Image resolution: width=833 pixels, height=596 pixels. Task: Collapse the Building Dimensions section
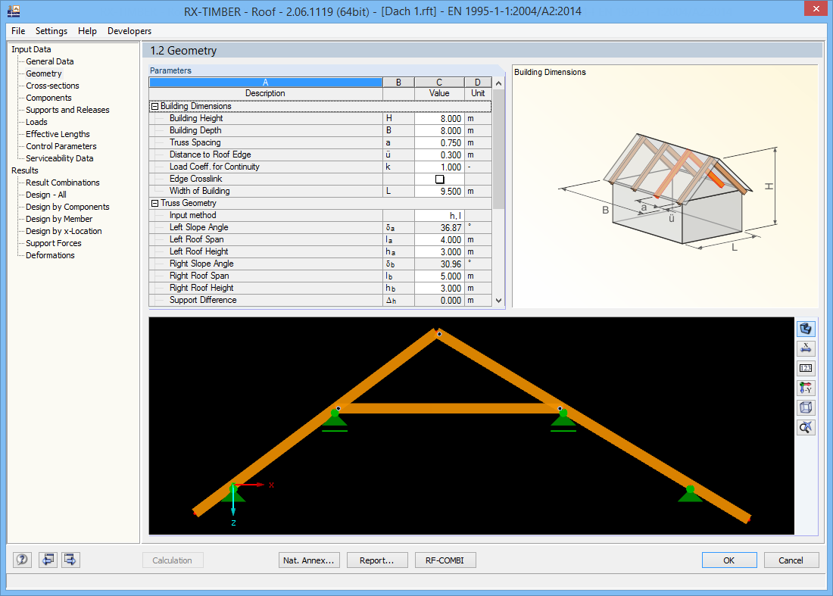tap(157, 106)
